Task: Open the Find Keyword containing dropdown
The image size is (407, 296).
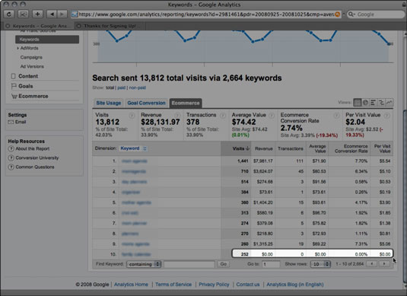Action: [x=144, y=264]
